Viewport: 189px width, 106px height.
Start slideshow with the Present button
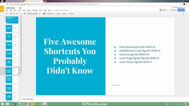point(163,10)
